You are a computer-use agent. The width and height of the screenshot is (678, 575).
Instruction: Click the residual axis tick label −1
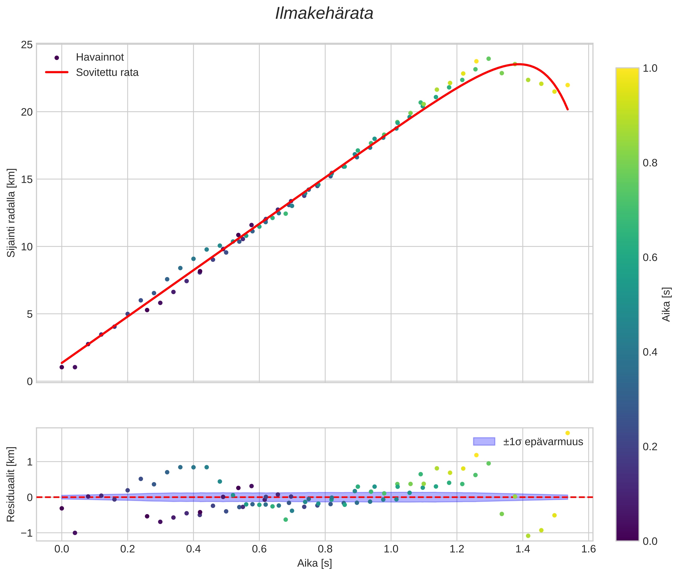coord(27,533)
